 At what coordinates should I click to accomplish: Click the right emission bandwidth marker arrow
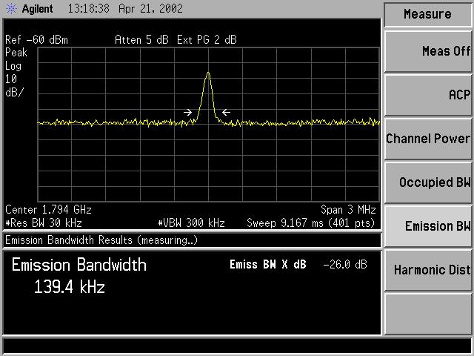tap(227, 113)
